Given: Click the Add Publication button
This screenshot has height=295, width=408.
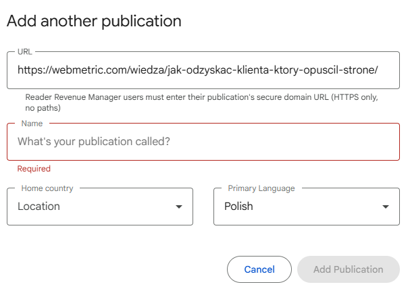Looking at the screenshot, I should [348, 269].
